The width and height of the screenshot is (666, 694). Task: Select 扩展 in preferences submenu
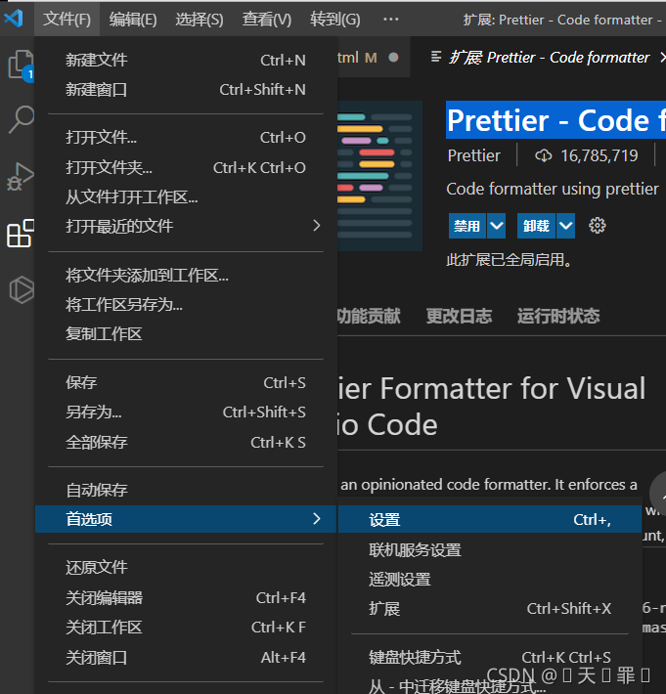pyautogui.click(x=490, y=609)
